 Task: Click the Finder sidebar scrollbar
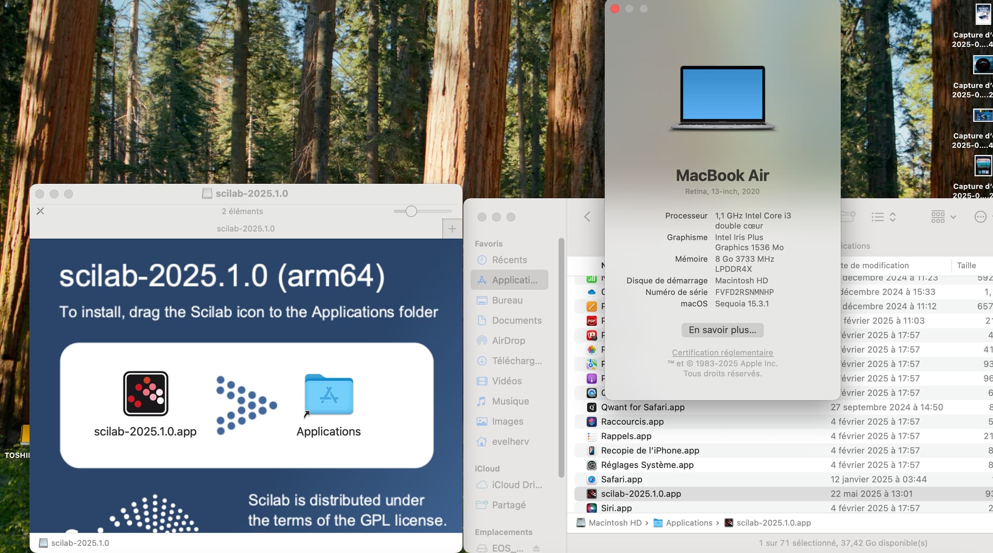tap(561, 358)
